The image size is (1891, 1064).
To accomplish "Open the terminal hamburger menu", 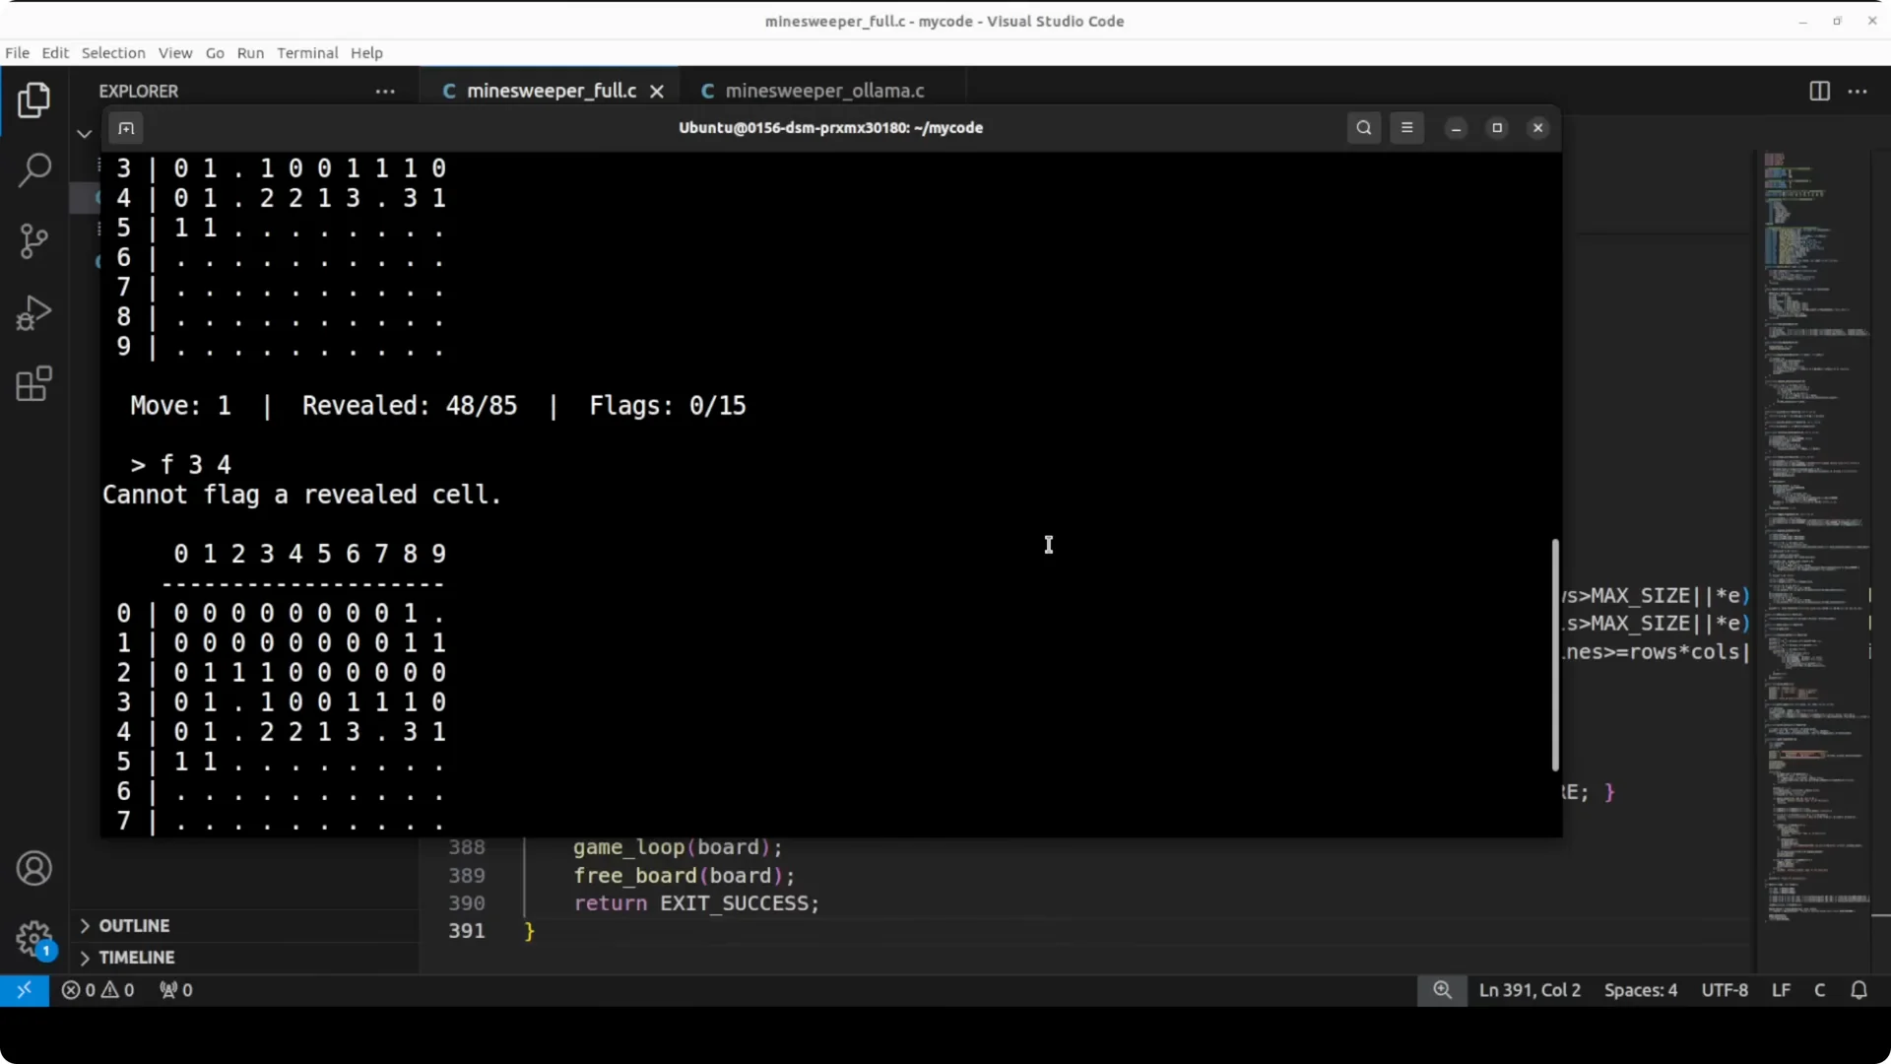I will (1406, 128).
